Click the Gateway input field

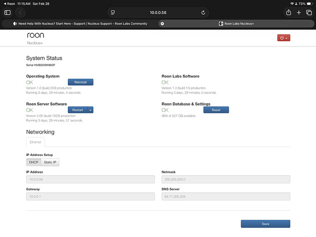pyautogui.click(x=90, y=196)
